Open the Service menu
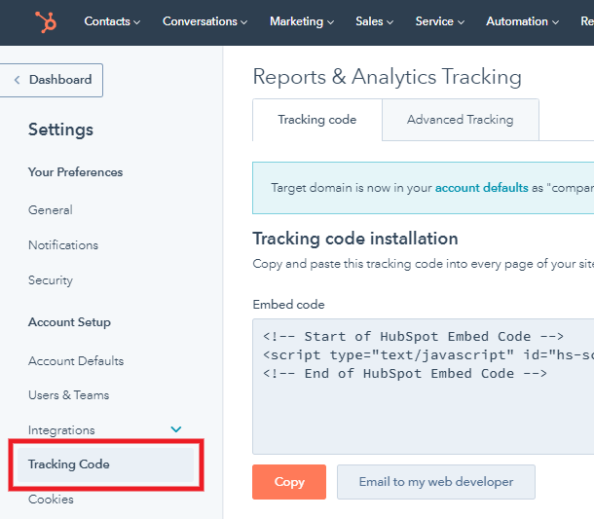Screen dimensions: 594x519 440,21
